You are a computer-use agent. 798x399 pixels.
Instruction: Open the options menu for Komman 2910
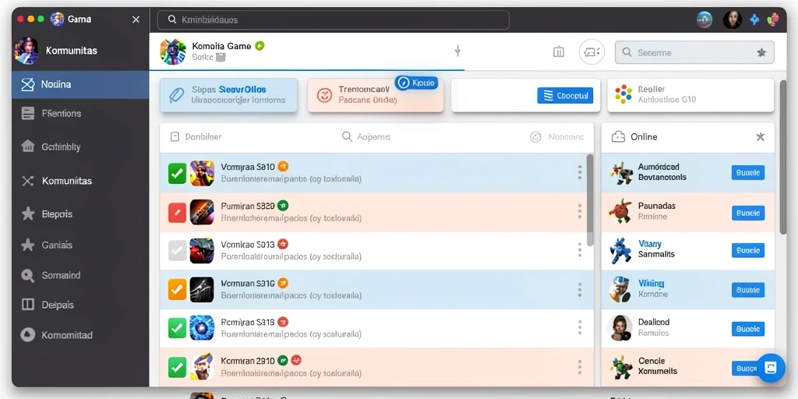coord(580,367)
